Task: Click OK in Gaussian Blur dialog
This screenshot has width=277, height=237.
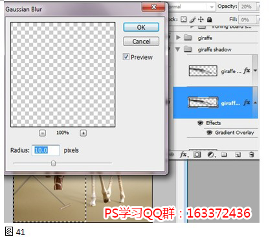Action: click(x=141, y=27)
